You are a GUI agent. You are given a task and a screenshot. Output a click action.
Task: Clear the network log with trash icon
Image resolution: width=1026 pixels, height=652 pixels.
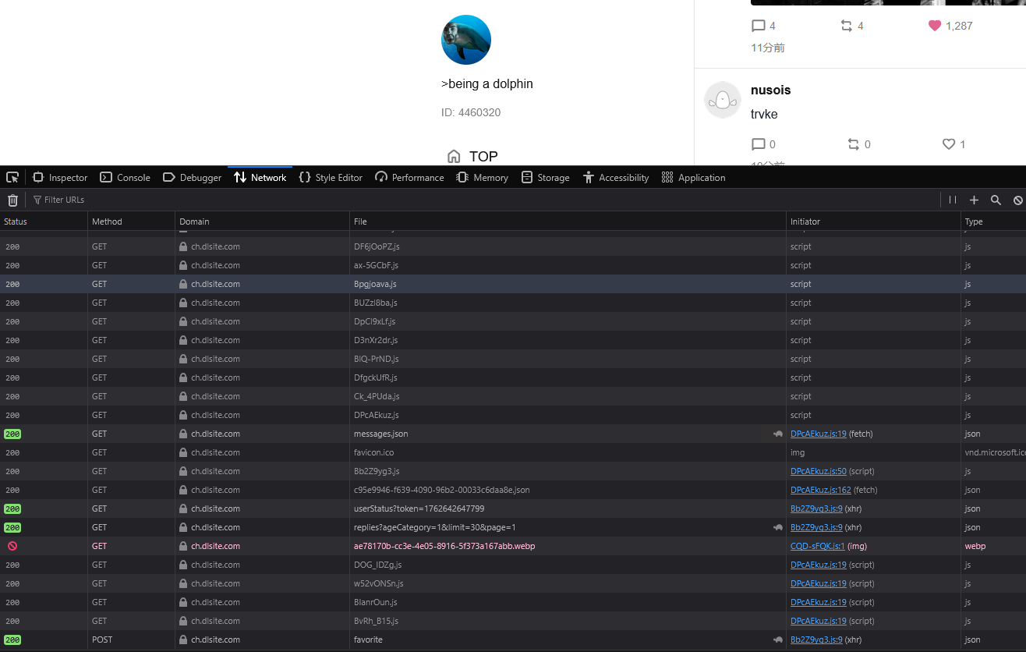click(x=12, y=200)
